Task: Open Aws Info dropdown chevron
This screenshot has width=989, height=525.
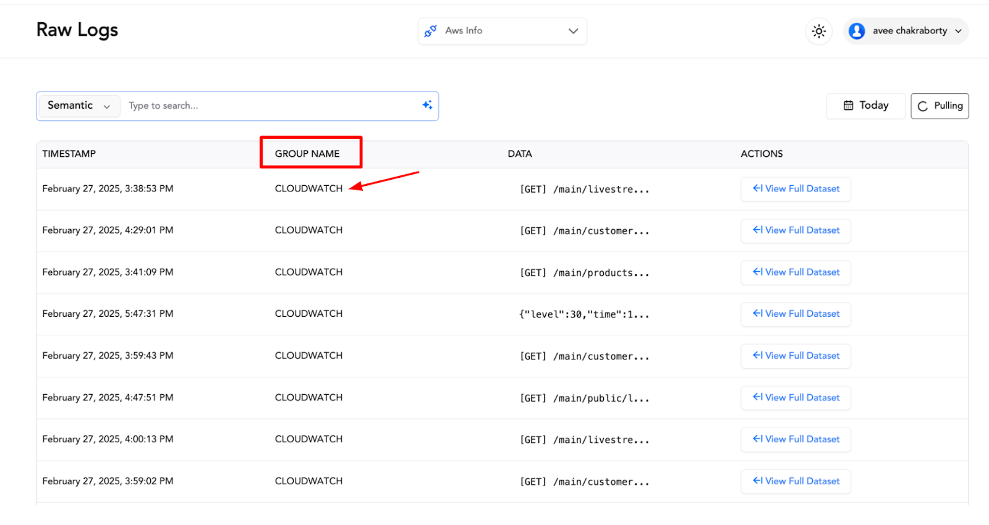Action: point(573,31)
